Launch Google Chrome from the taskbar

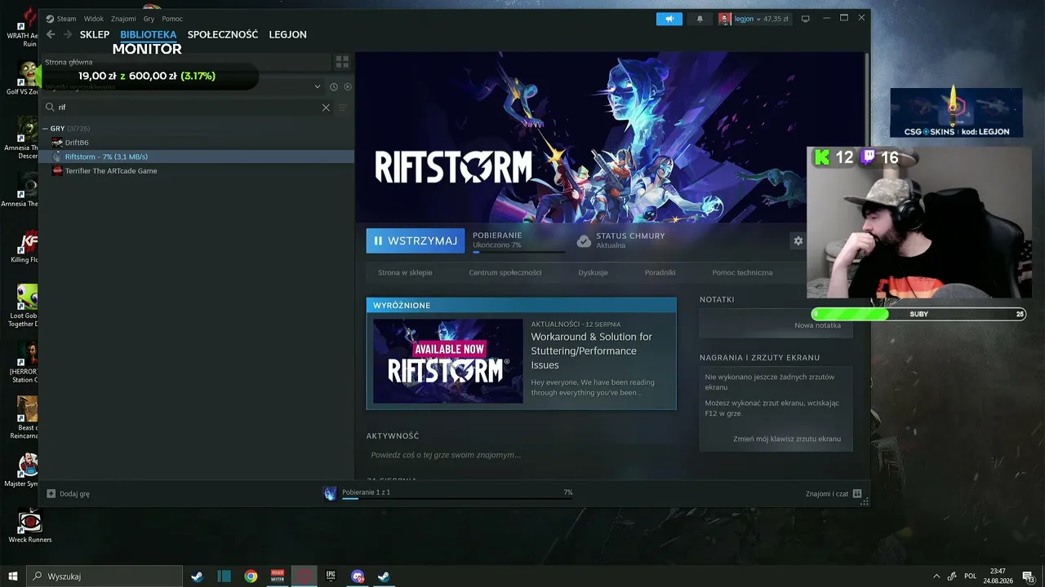click(251, 576)
